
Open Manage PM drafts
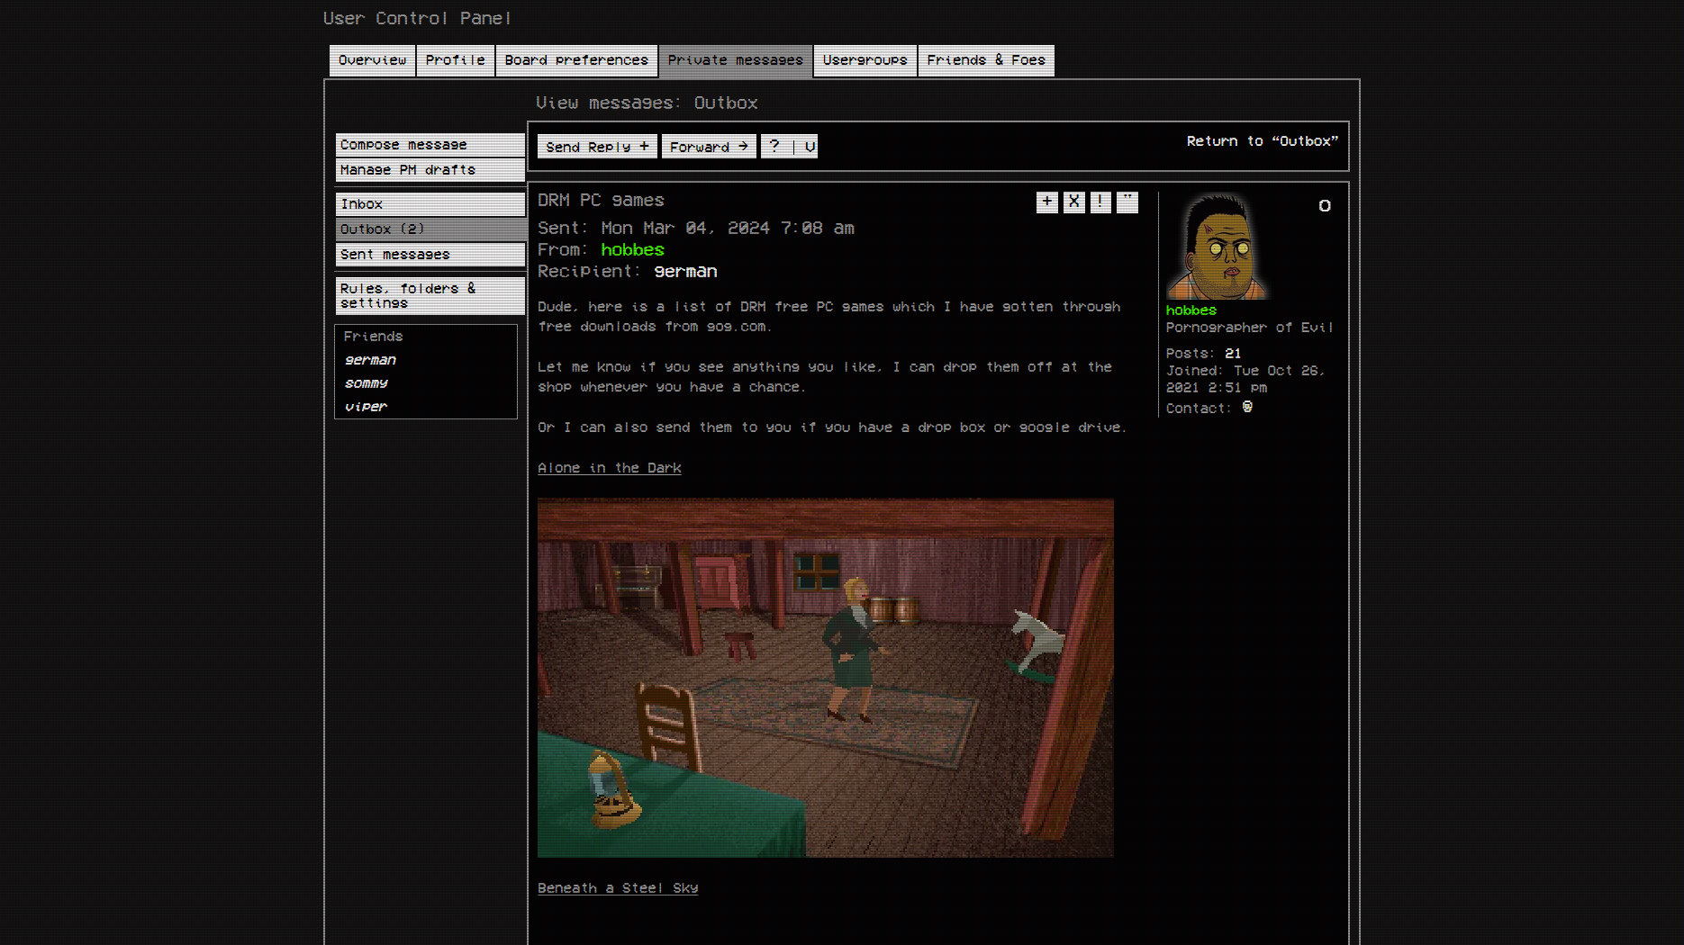point(430,170)
